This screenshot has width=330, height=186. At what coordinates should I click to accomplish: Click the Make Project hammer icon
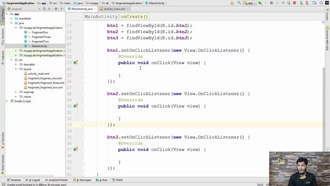pos(239,3)
